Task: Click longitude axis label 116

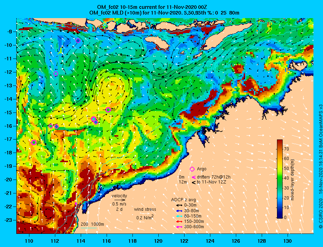Action: coord(107,241)
